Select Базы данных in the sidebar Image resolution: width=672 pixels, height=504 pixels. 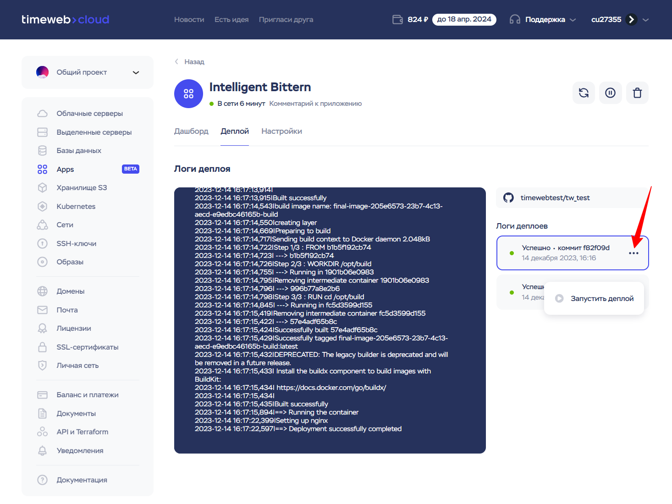click(78, 150)
